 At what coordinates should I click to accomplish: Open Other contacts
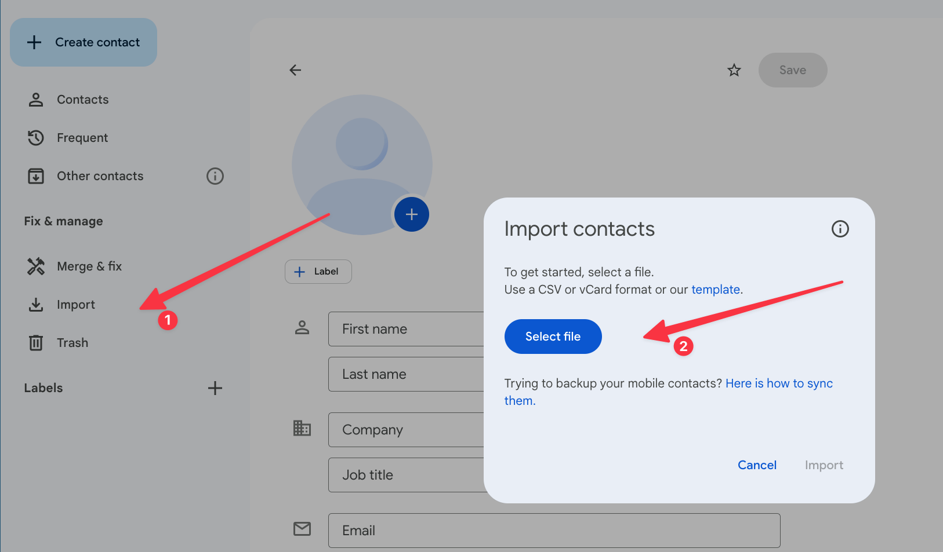(100, 176)
